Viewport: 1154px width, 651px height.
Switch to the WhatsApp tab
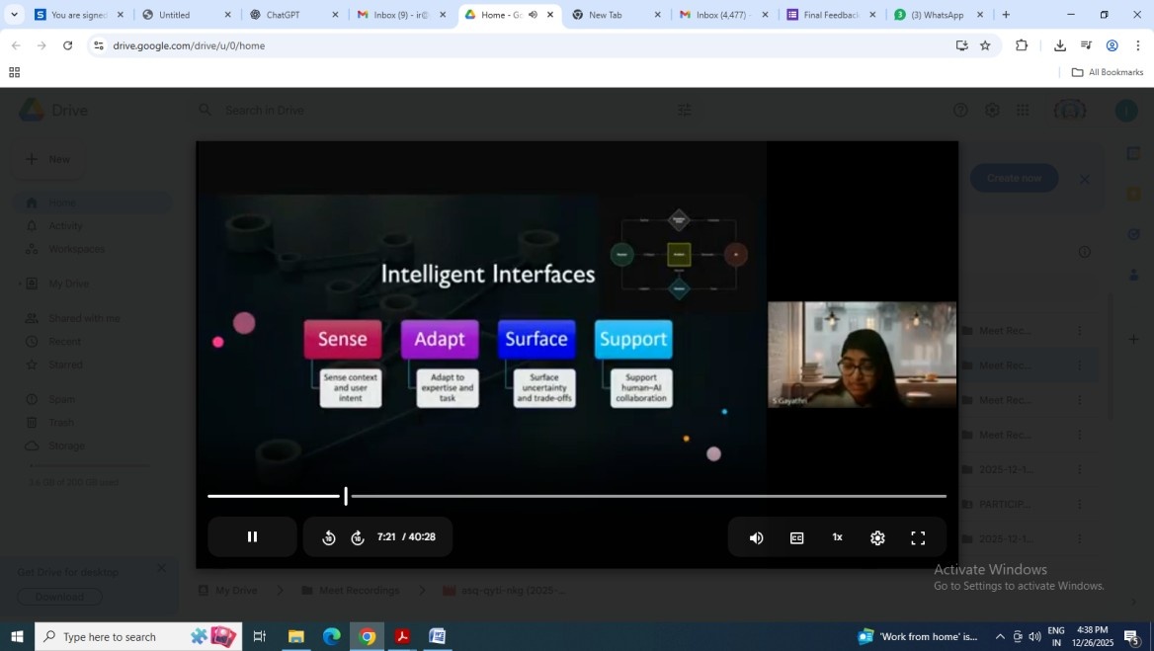coord(936,15)
